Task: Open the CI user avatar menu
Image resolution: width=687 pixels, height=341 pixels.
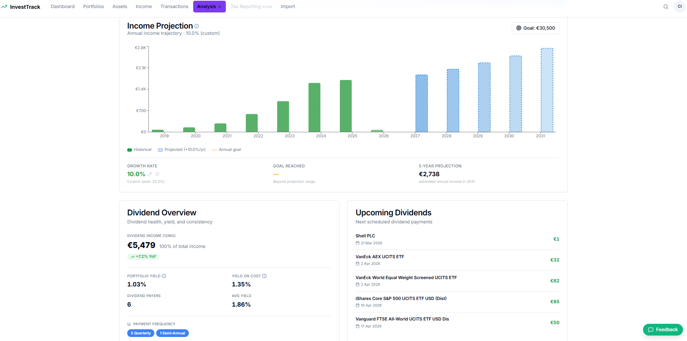Action: [679, 7]
